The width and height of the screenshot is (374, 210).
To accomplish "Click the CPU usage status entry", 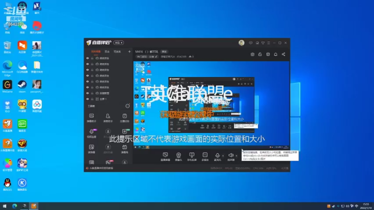I will tap(259, 168).
